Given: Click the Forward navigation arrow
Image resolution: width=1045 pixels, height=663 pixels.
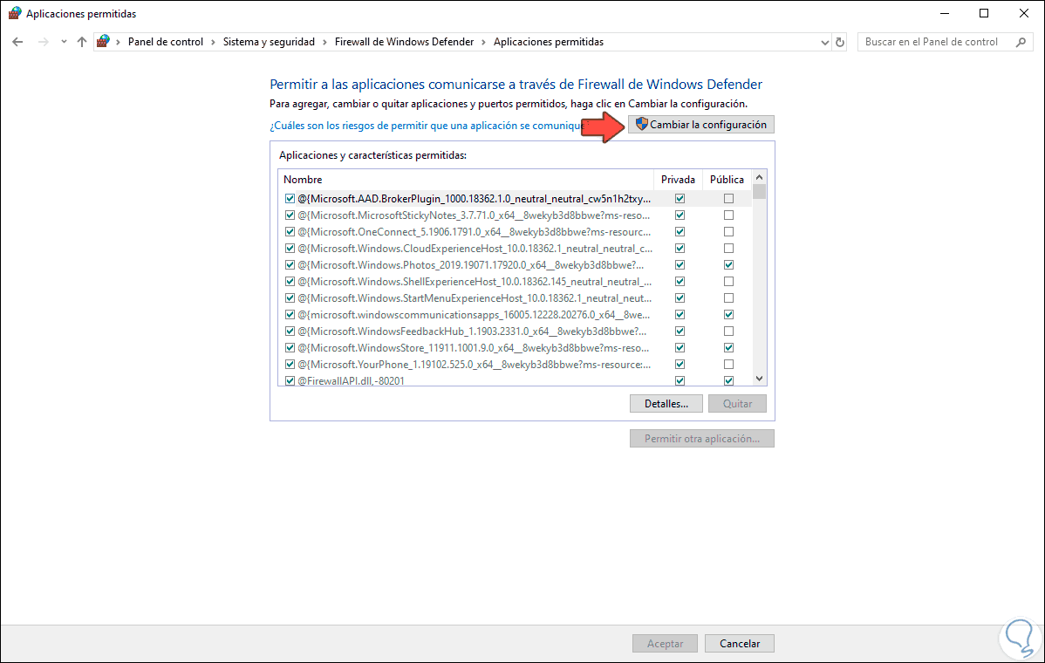Looking at the screenshot, I should [x=44, y=42].
